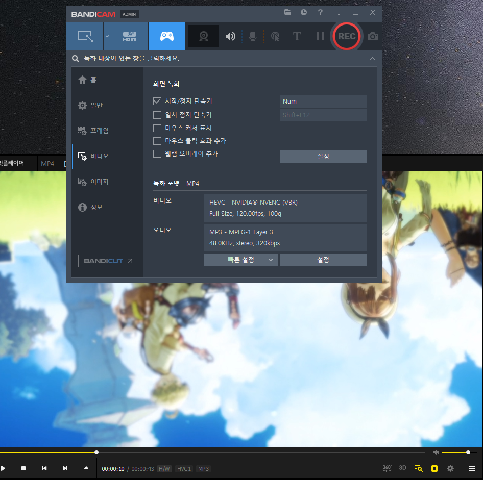Click the MP3 audio codec badge in player
483x480 pixels.
(203, 469)
